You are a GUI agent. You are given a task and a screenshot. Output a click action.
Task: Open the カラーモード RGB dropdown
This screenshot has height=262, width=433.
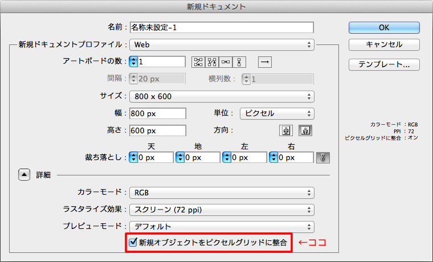(222, 193)
